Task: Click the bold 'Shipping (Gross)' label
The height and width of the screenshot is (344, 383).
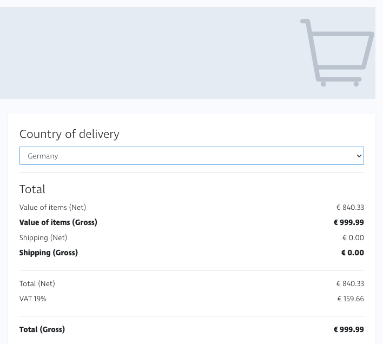Action: coord(49,253)
